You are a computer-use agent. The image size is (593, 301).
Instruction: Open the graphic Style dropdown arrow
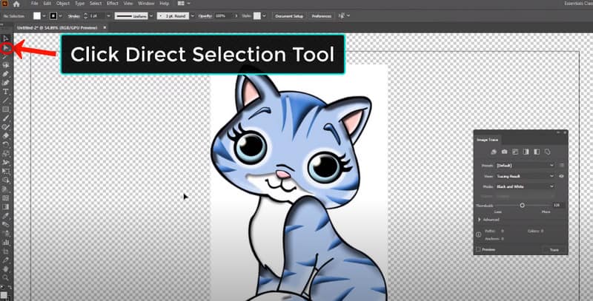[x=264, y=16]
